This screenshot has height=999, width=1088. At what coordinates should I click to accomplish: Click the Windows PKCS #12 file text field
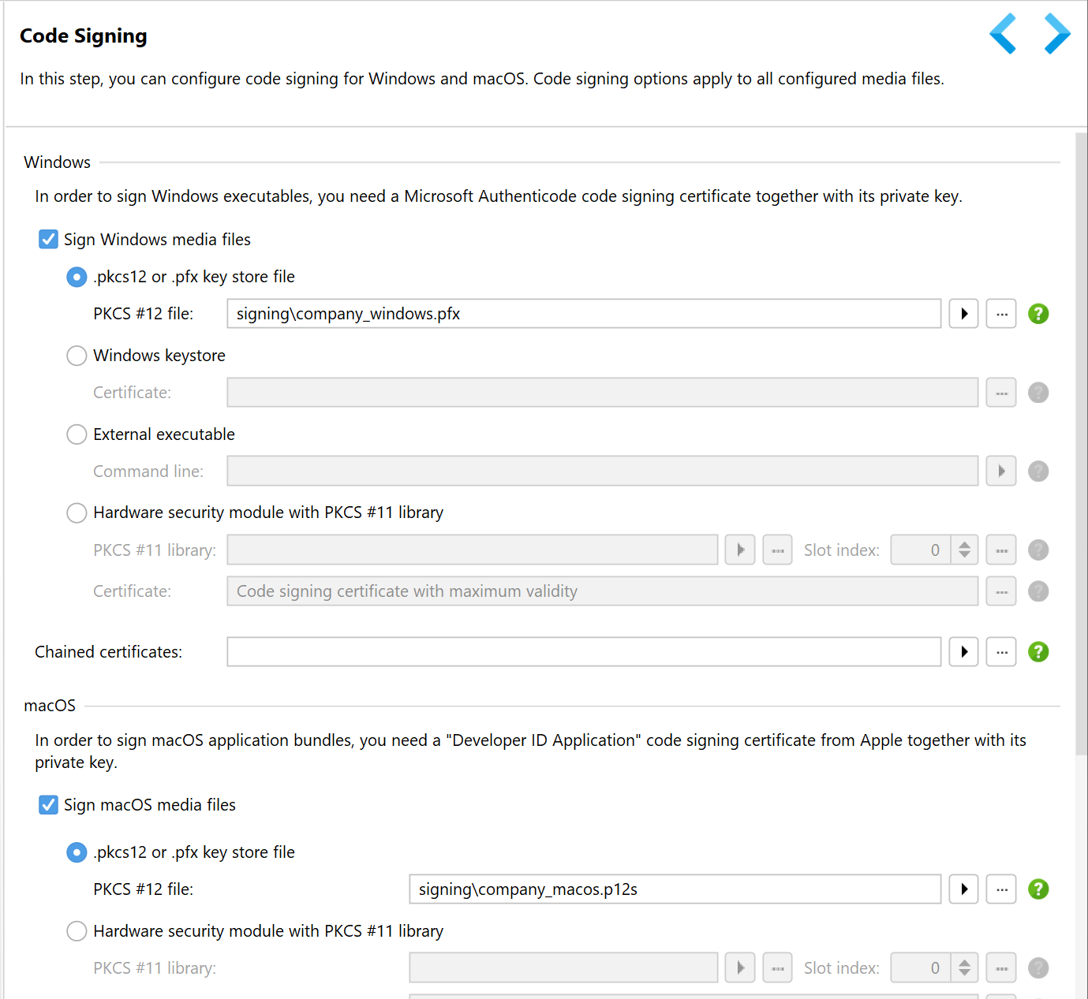(584, 314)
